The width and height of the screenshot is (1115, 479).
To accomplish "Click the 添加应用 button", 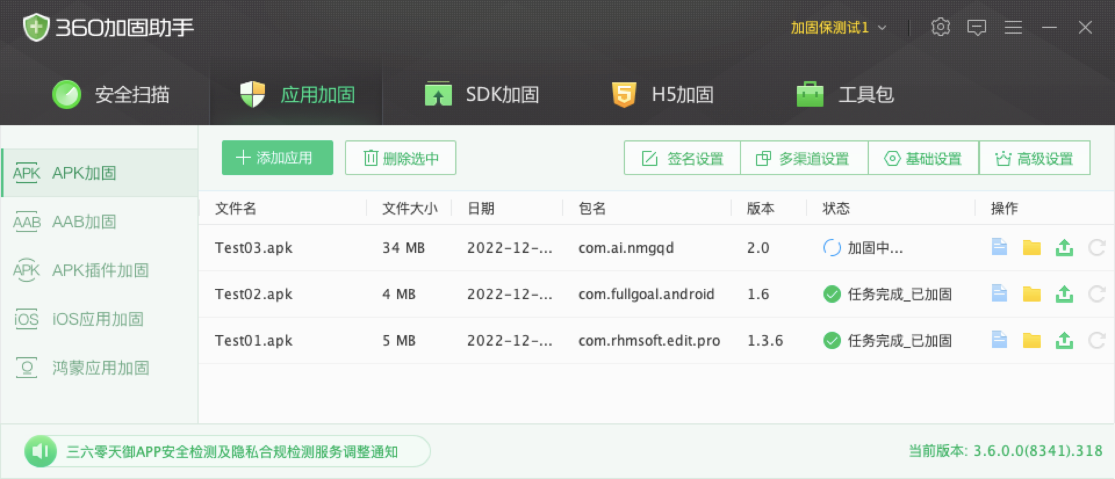I will coord(278,158).
